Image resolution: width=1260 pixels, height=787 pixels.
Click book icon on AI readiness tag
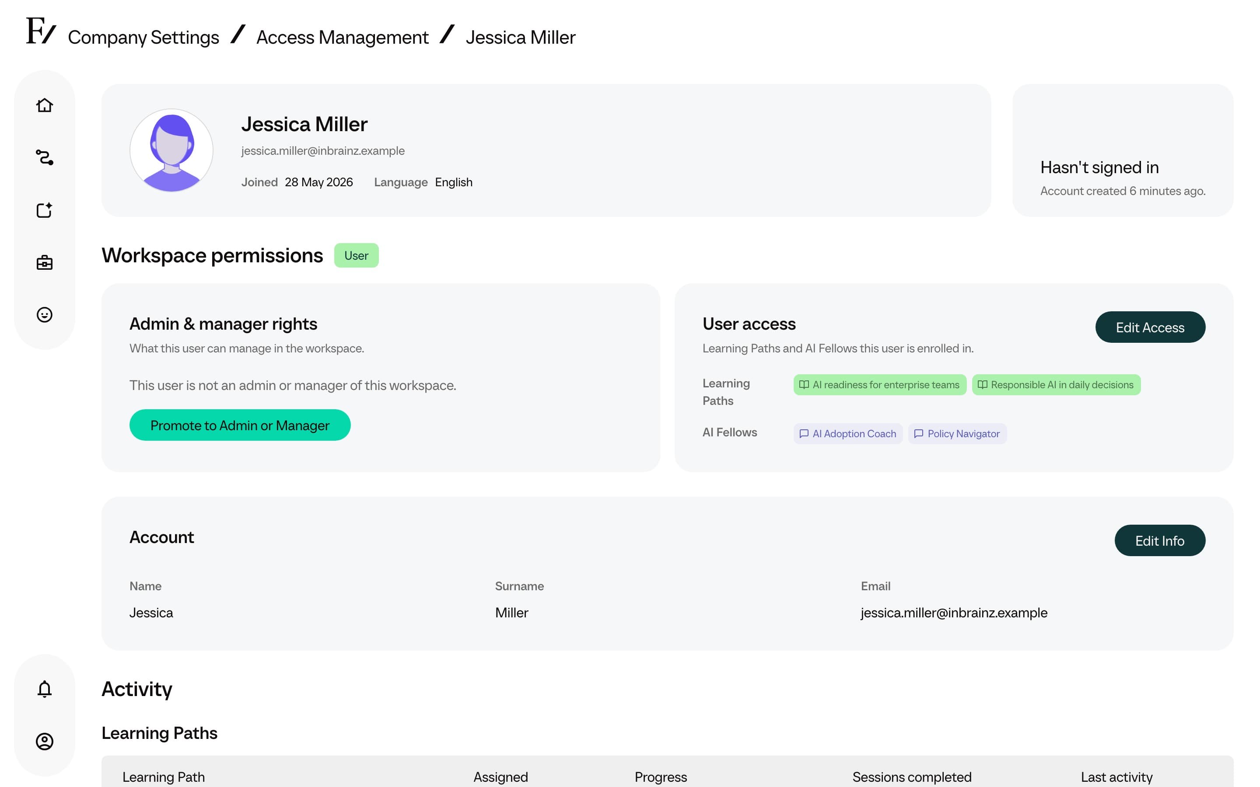pyautogui.click(x=804, y=385)
